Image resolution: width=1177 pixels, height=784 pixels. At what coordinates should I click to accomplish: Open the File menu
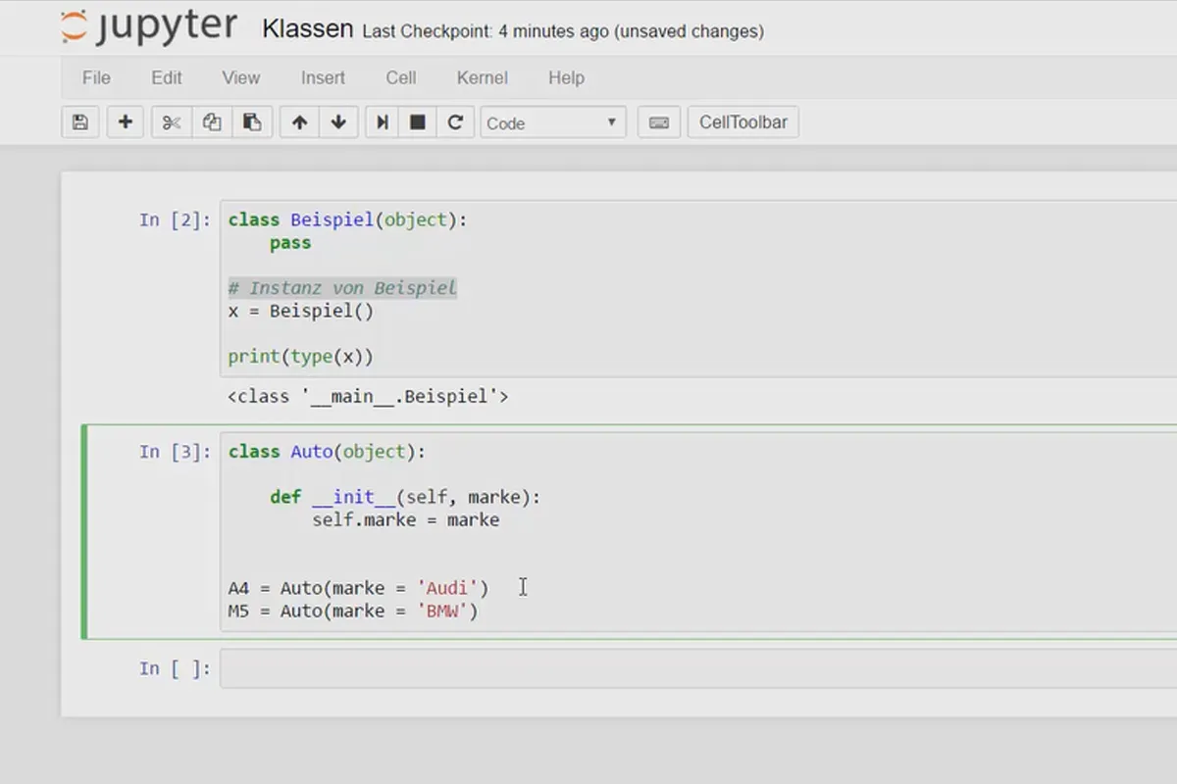pos(96,77)
